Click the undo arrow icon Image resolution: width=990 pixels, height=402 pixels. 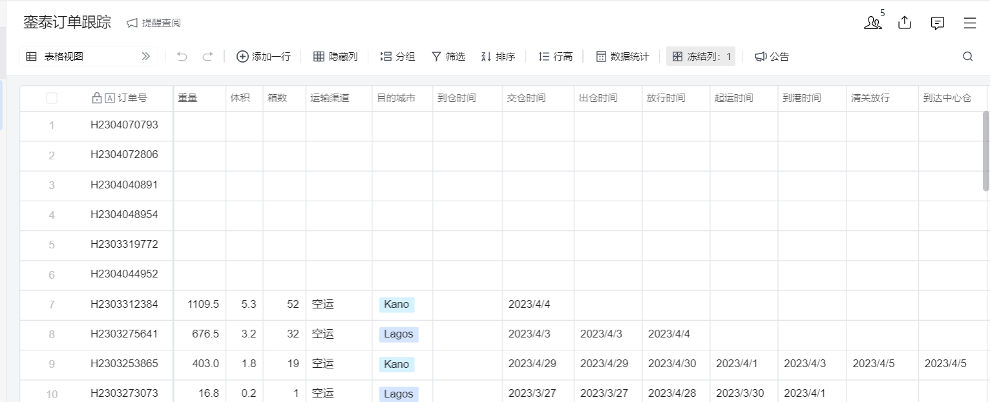tap(182, 56)
